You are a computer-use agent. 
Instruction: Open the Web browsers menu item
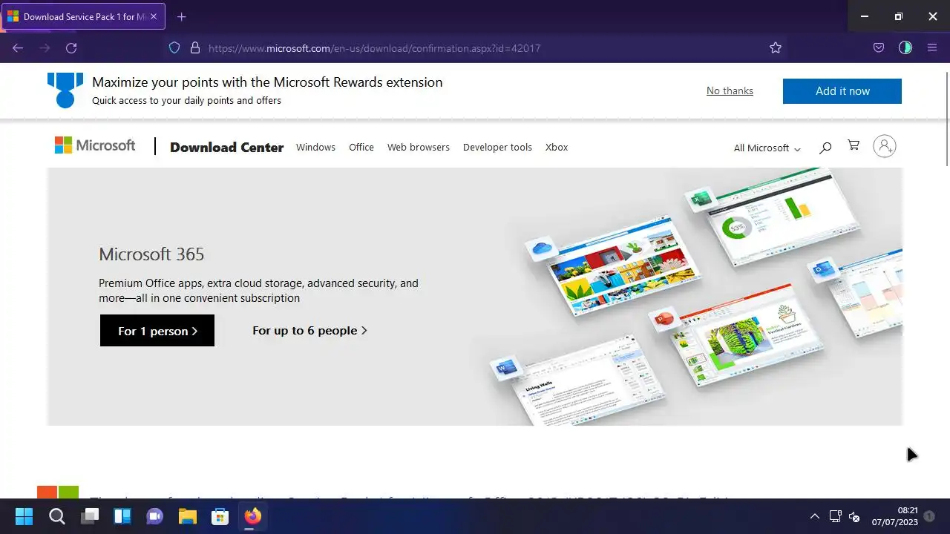point(419,147)
